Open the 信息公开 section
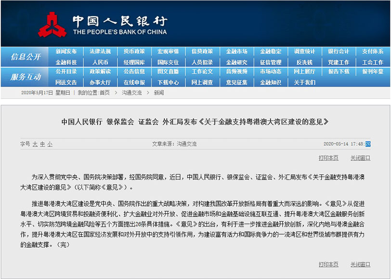Image resolution: width=391 pixels, height=279 pixels. point(26,57)
